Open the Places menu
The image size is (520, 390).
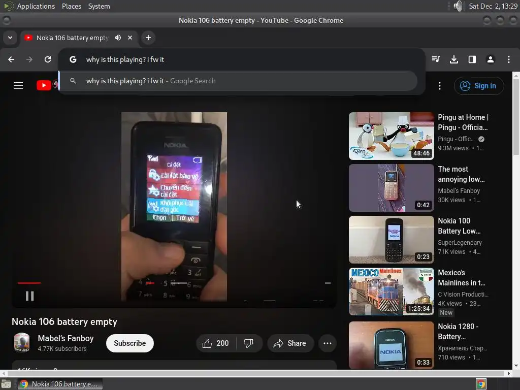[x=71, y=6]
